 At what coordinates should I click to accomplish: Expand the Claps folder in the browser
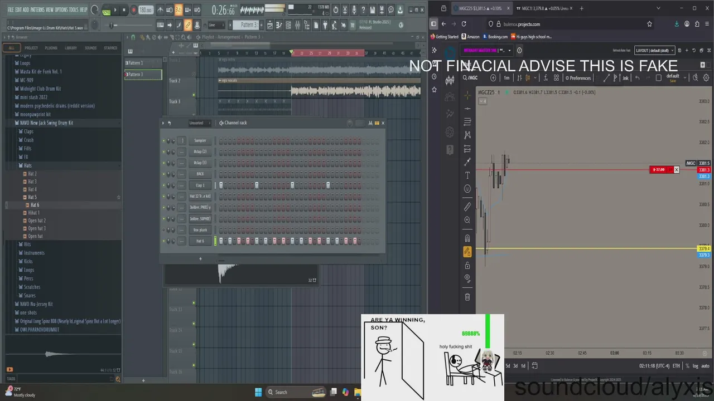[28, 131]
